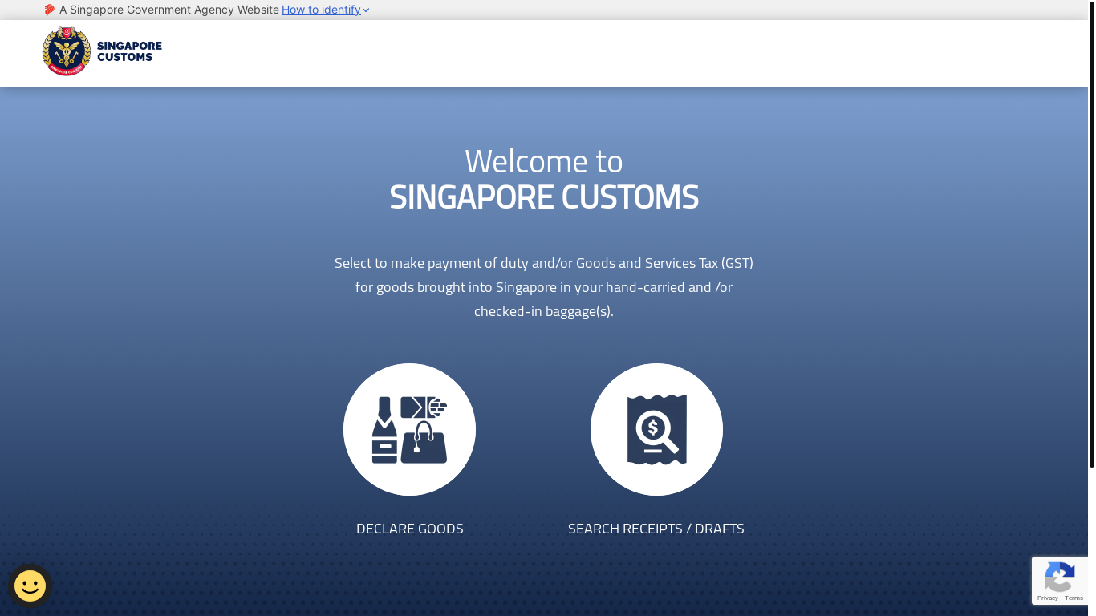
Task: Click A Singapore Government Agency Website text
Action: pos(168,10)
